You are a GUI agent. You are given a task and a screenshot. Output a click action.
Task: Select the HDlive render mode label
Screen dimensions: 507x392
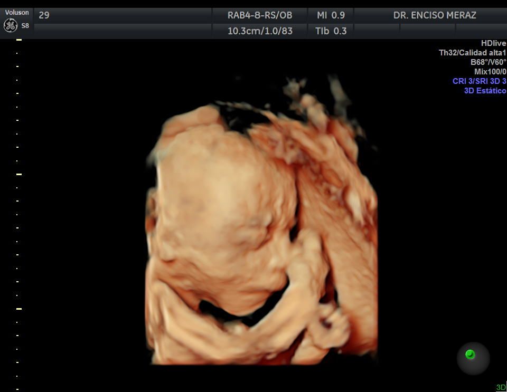click(x=493, y=43)
